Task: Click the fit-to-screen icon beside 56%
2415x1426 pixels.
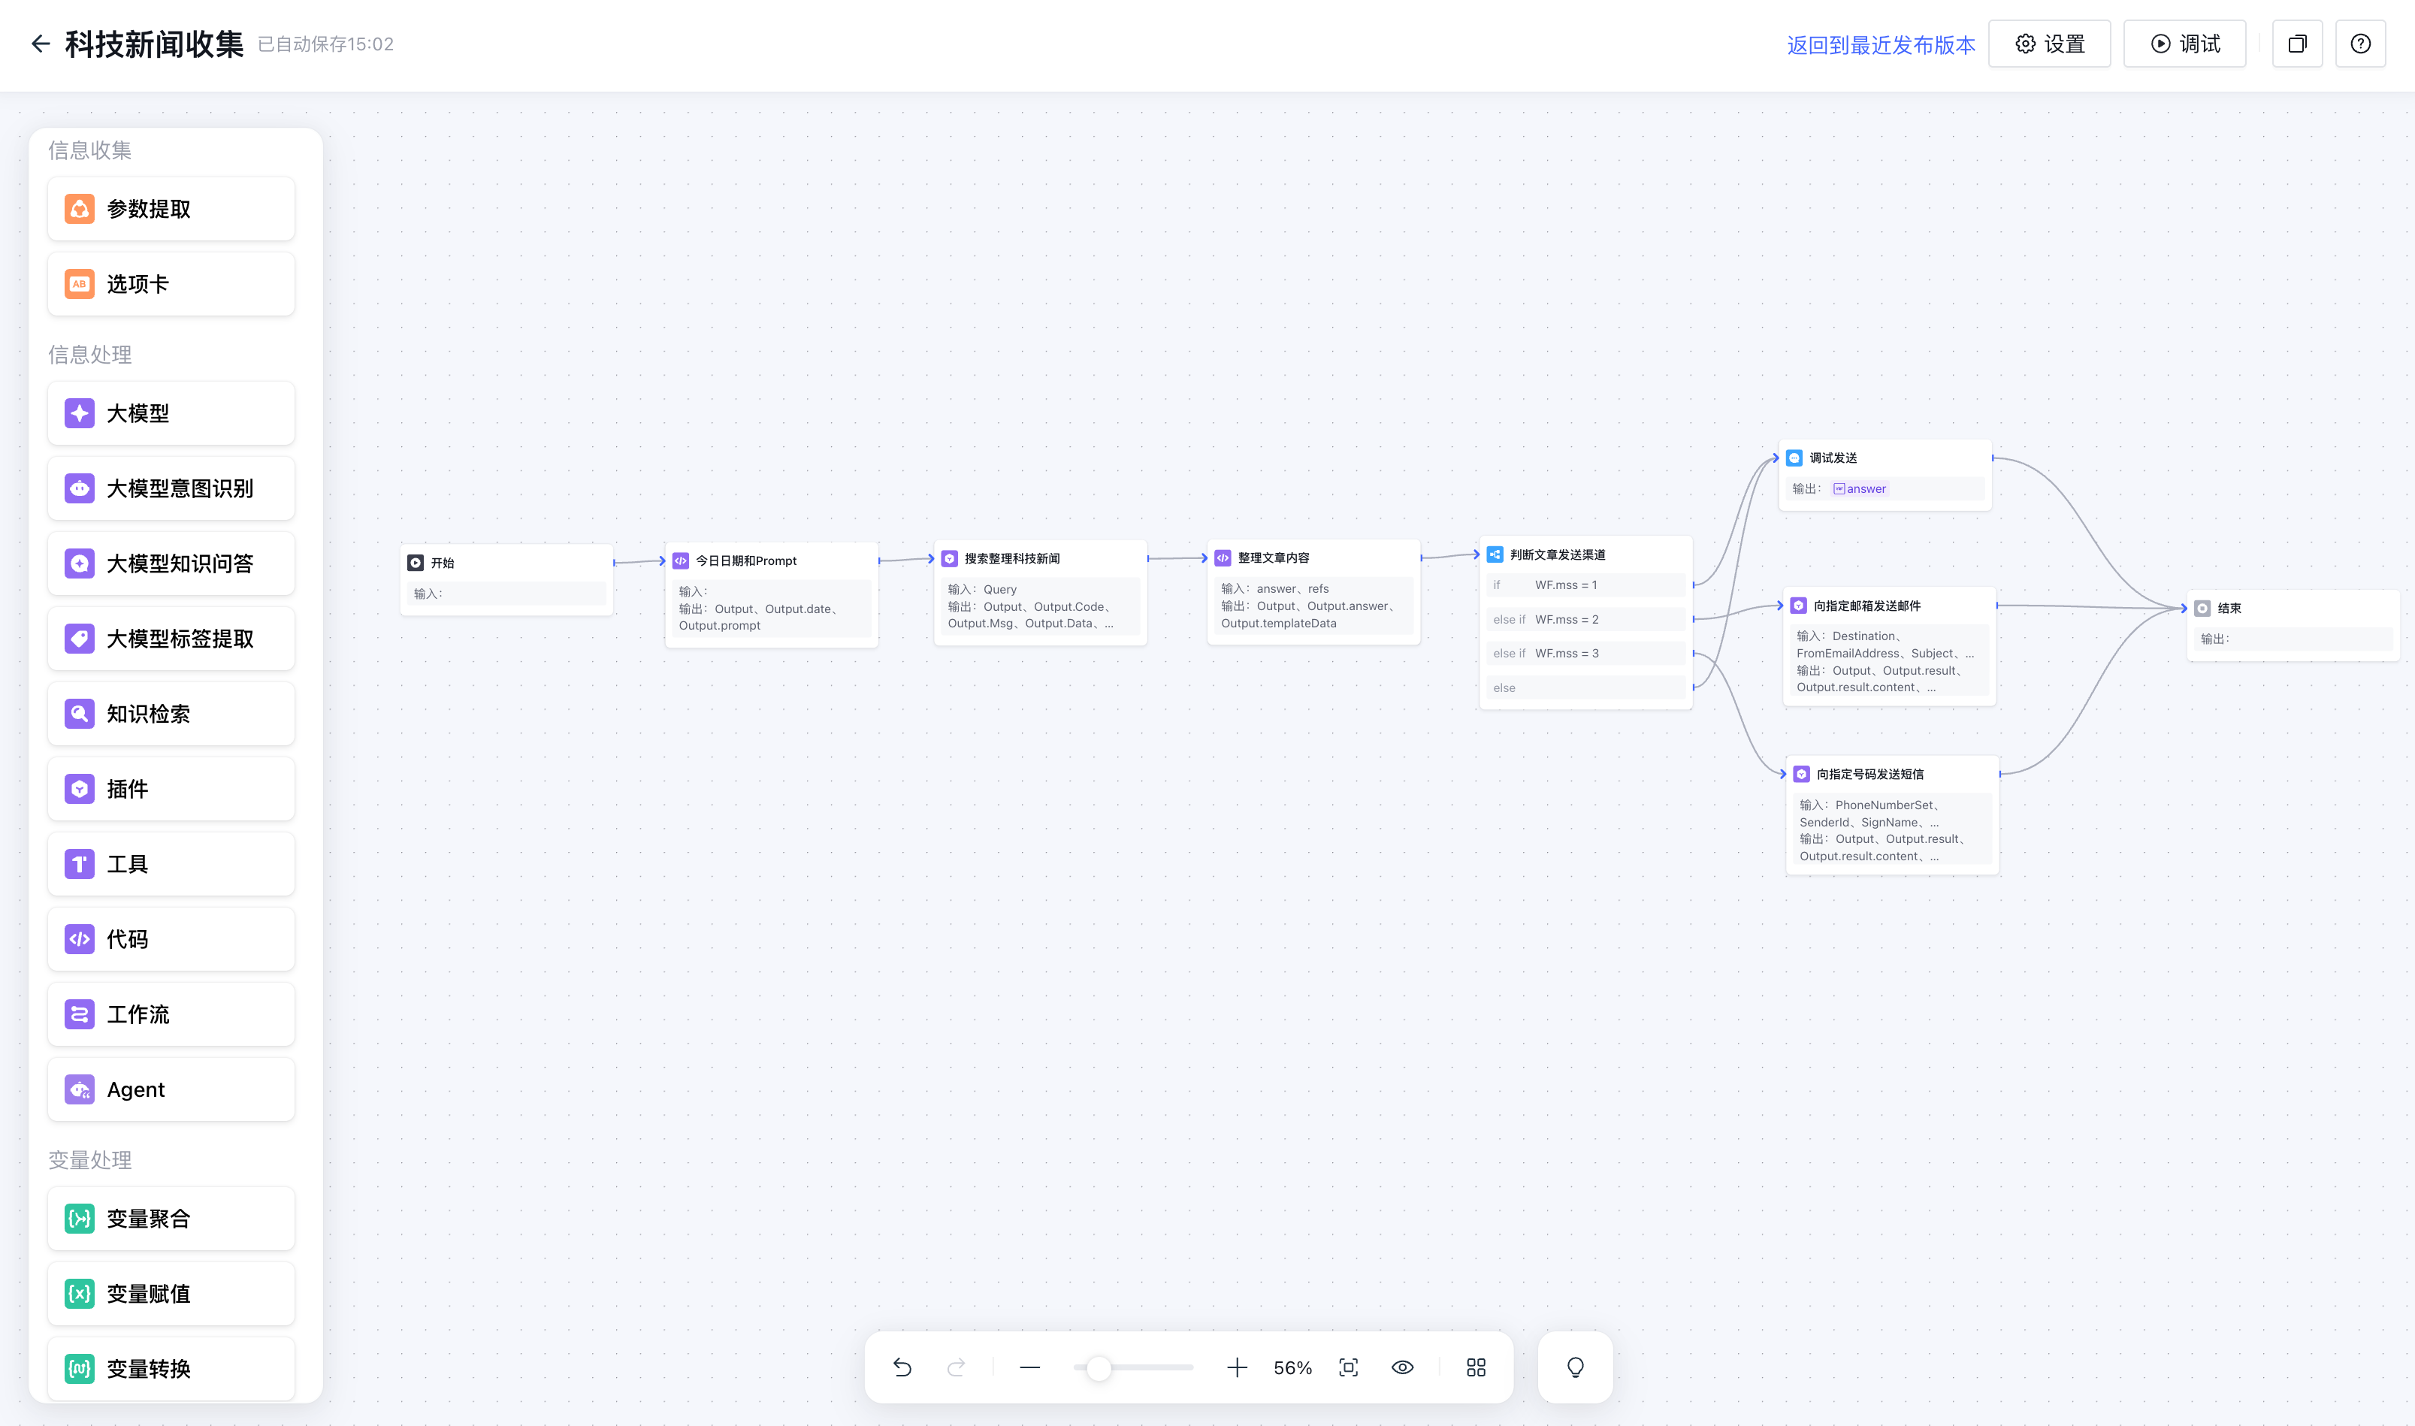Action: [1348, 1367]
